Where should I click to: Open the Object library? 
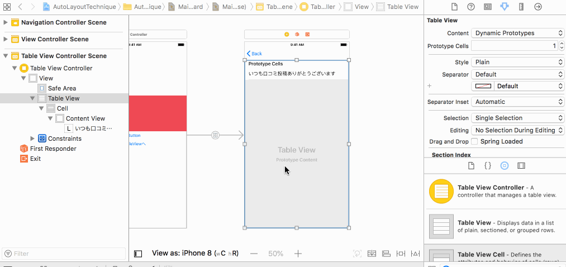tap(505, 165)
